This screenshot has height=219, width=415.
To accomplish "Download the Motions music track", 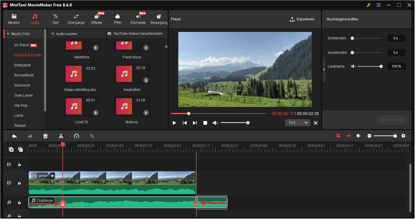I will point(146,113).
